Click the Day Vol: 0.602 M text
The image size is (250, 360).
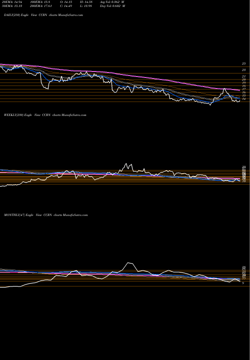pos(112,6)
